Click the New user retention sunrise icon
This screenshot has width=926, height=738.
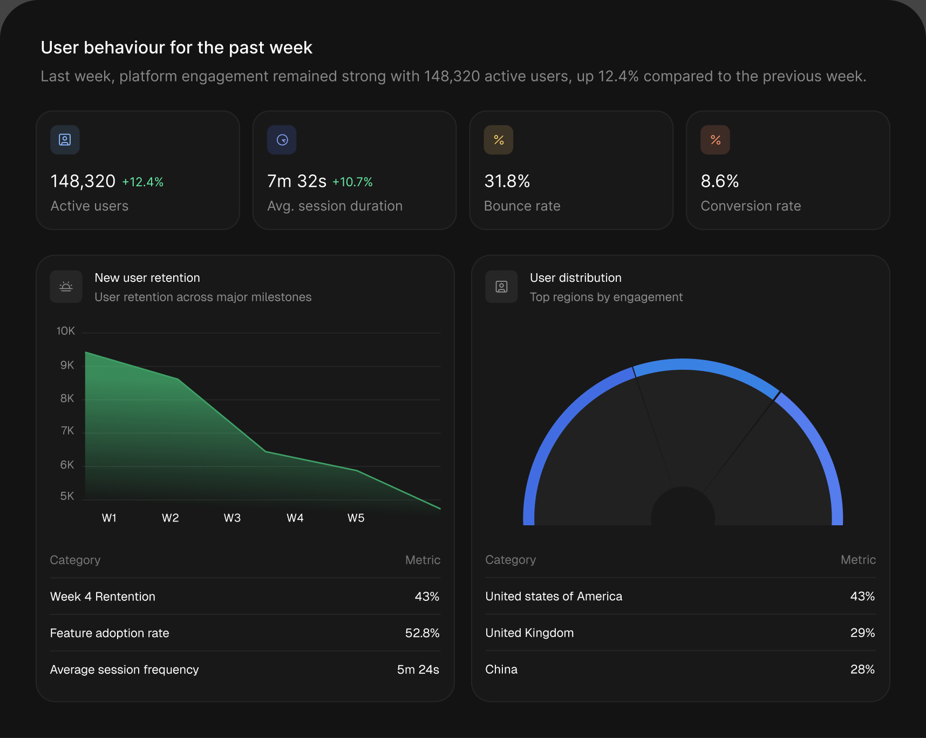tap(66, 287)
